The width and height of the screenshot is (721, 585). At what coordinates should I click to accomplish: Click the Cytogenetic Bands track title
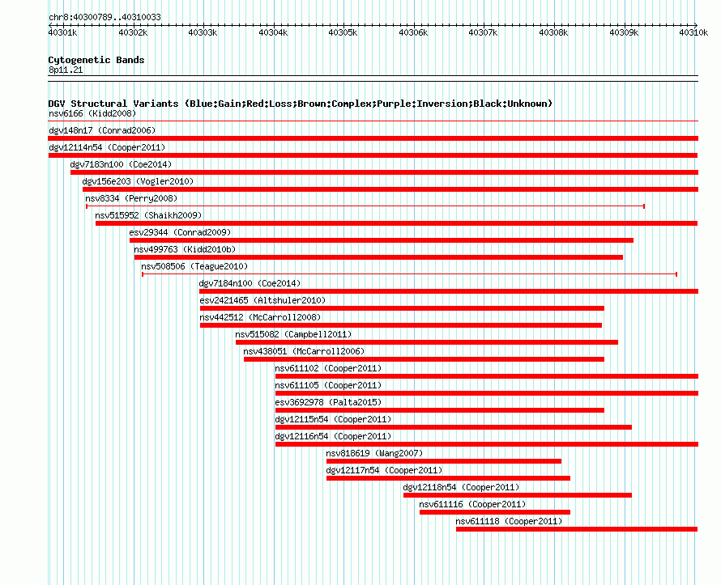96,60
